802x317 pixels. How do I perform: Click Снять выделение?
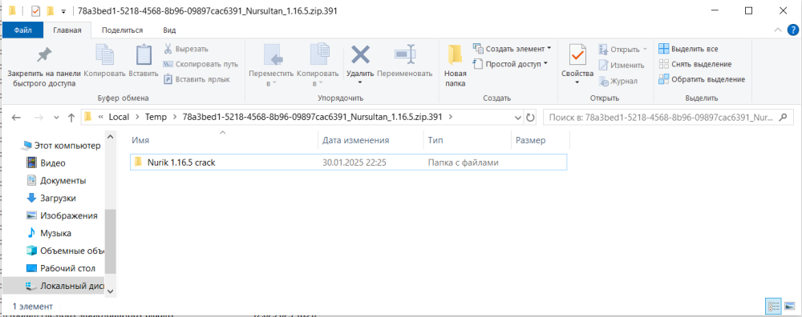tap(695, 64)
